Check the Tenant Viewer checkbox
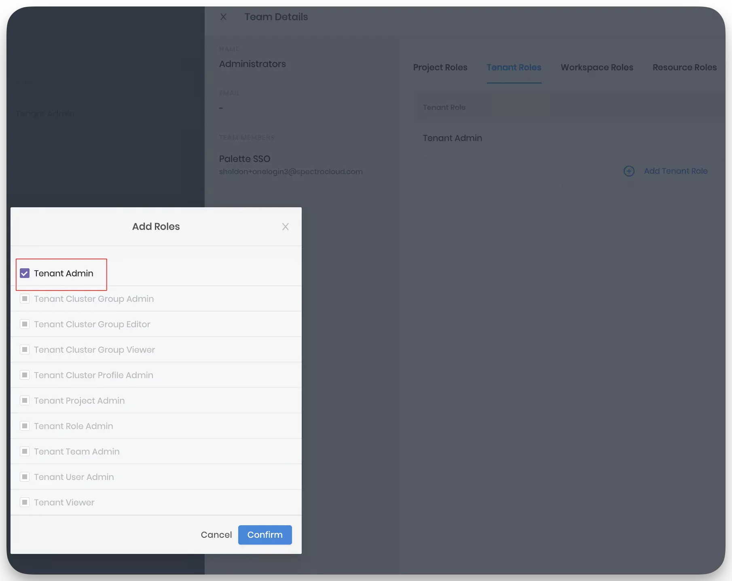This screenshot has width=732, height=581. (x=25, y=502)
